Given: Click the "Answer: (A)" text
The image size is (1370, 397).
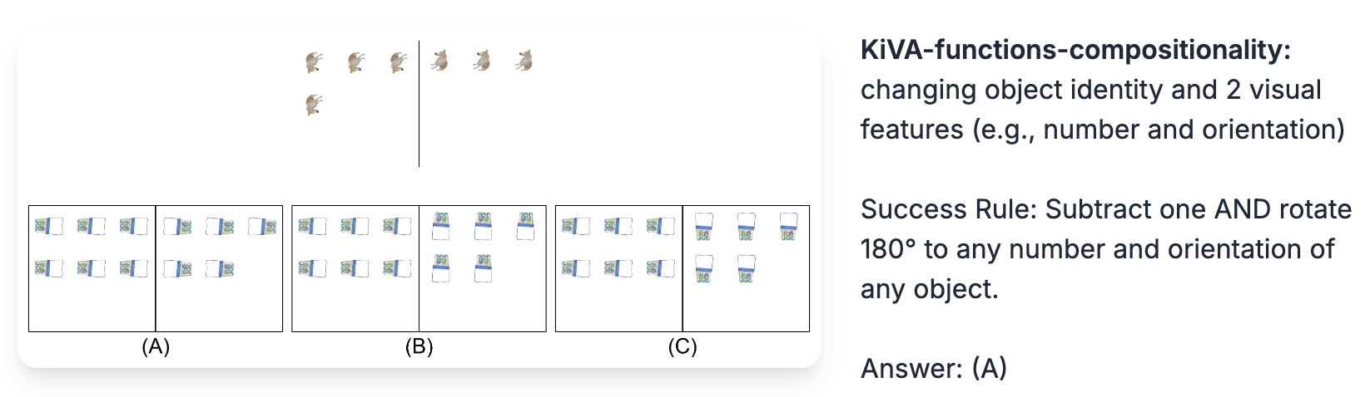Looking at the screenshot, I should click(x=933, y=368).
